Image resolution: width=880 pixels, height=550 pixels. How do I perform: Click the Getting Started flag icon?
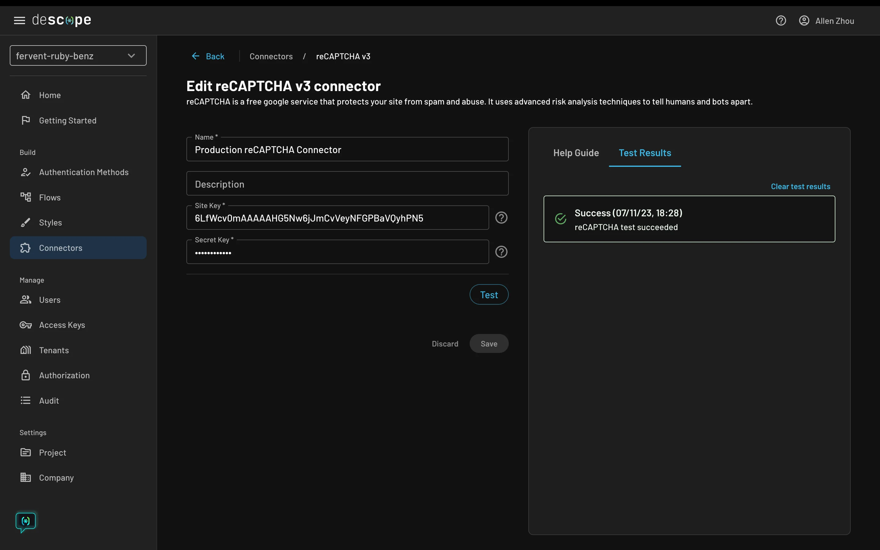point(25,120)
